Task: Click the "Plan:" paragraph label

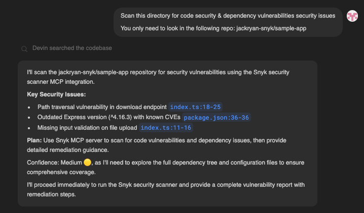Action: click(35, 140)
